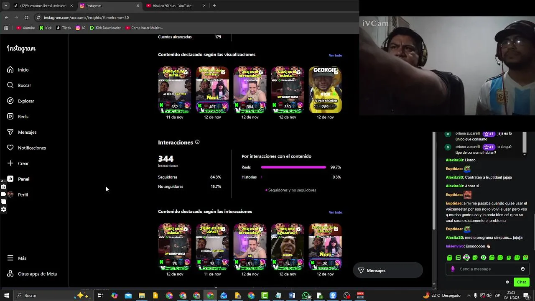Open the Tiktok bookmark

click(64, 28)
